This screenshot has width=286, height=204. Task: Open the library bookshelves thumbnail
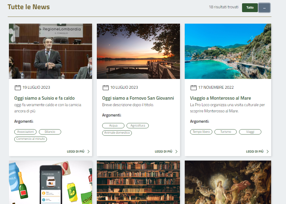[x=138, y=182]
